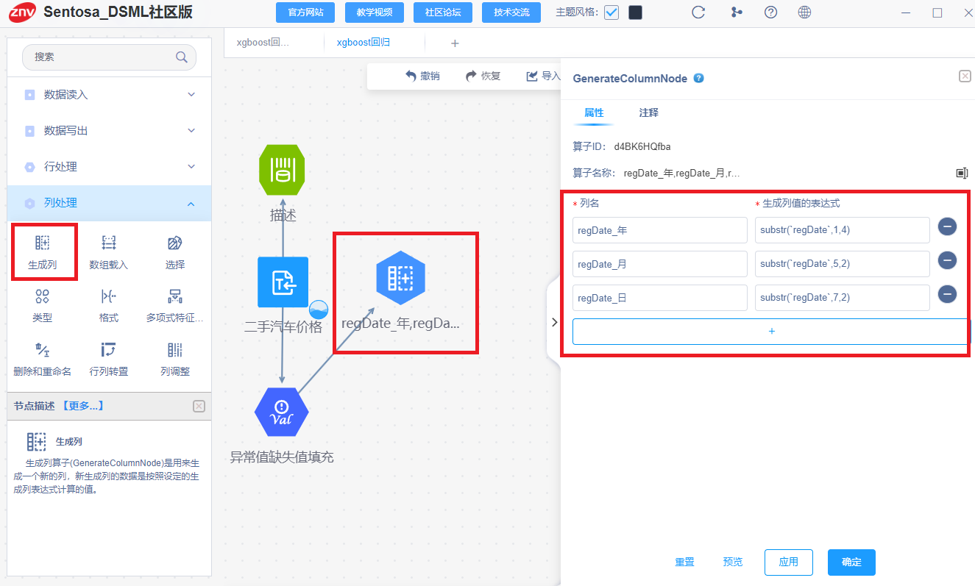This screenshot has height=586, width=975.
Task: Select the 列调整 operator icon
Action: click(175, 349)
